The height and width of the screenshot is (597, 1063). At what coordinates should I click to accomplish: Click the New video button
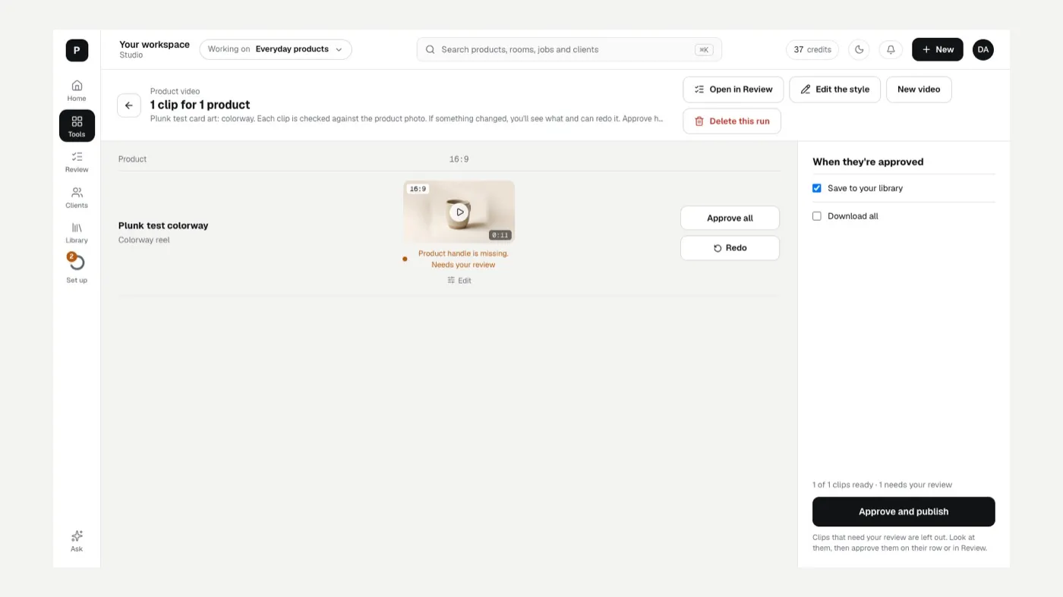(919, 90)
